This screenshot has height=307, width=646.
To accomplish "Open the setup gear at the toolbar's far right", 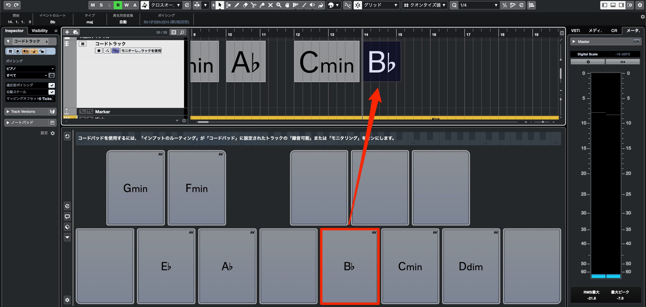I will (640, 5).
